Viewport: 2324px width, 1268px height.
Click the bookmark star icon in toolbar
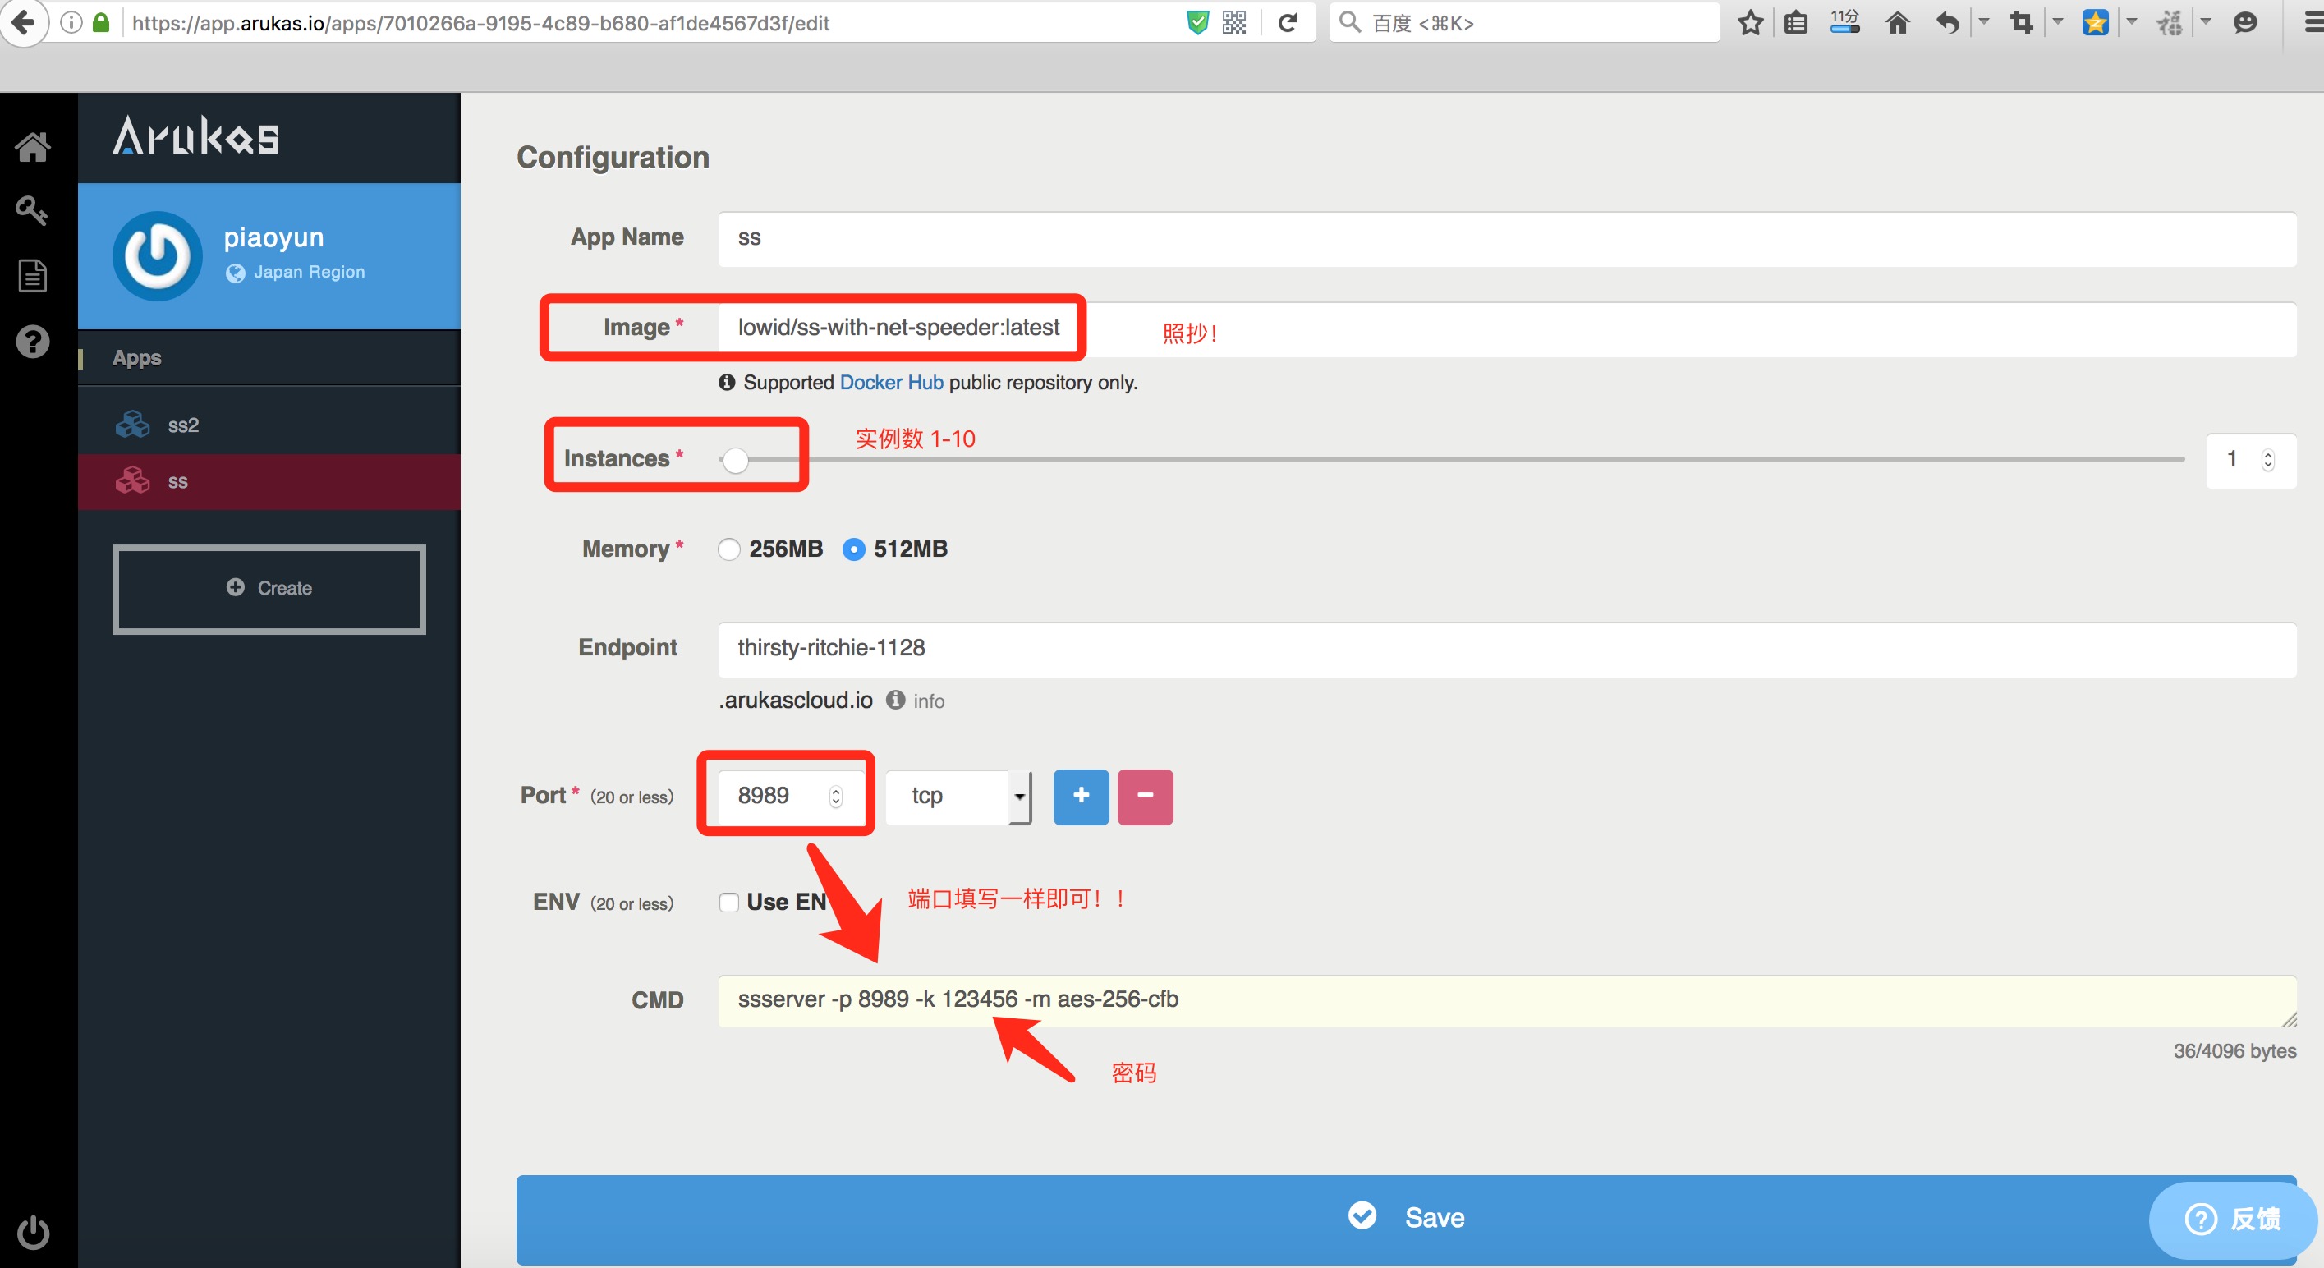1749,22
